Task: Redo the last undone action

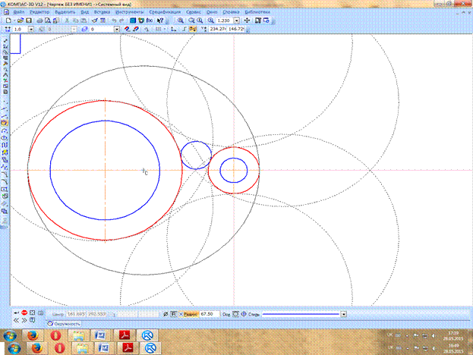Action: 121,20
